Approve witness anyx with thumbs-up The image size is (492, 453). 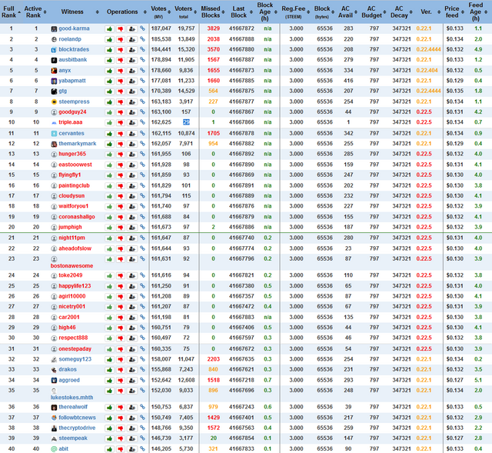tap(109, 71)
